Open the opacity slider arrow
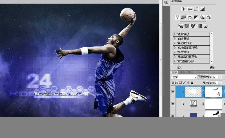The width and height of the screenshot is (225, 138). [x=220, y=77]
